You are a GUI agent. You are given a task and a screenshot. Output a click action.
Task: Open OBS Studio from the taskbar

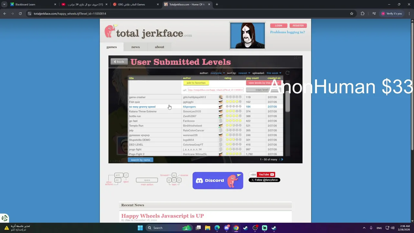pyautogui.click(x=255, y=228)
